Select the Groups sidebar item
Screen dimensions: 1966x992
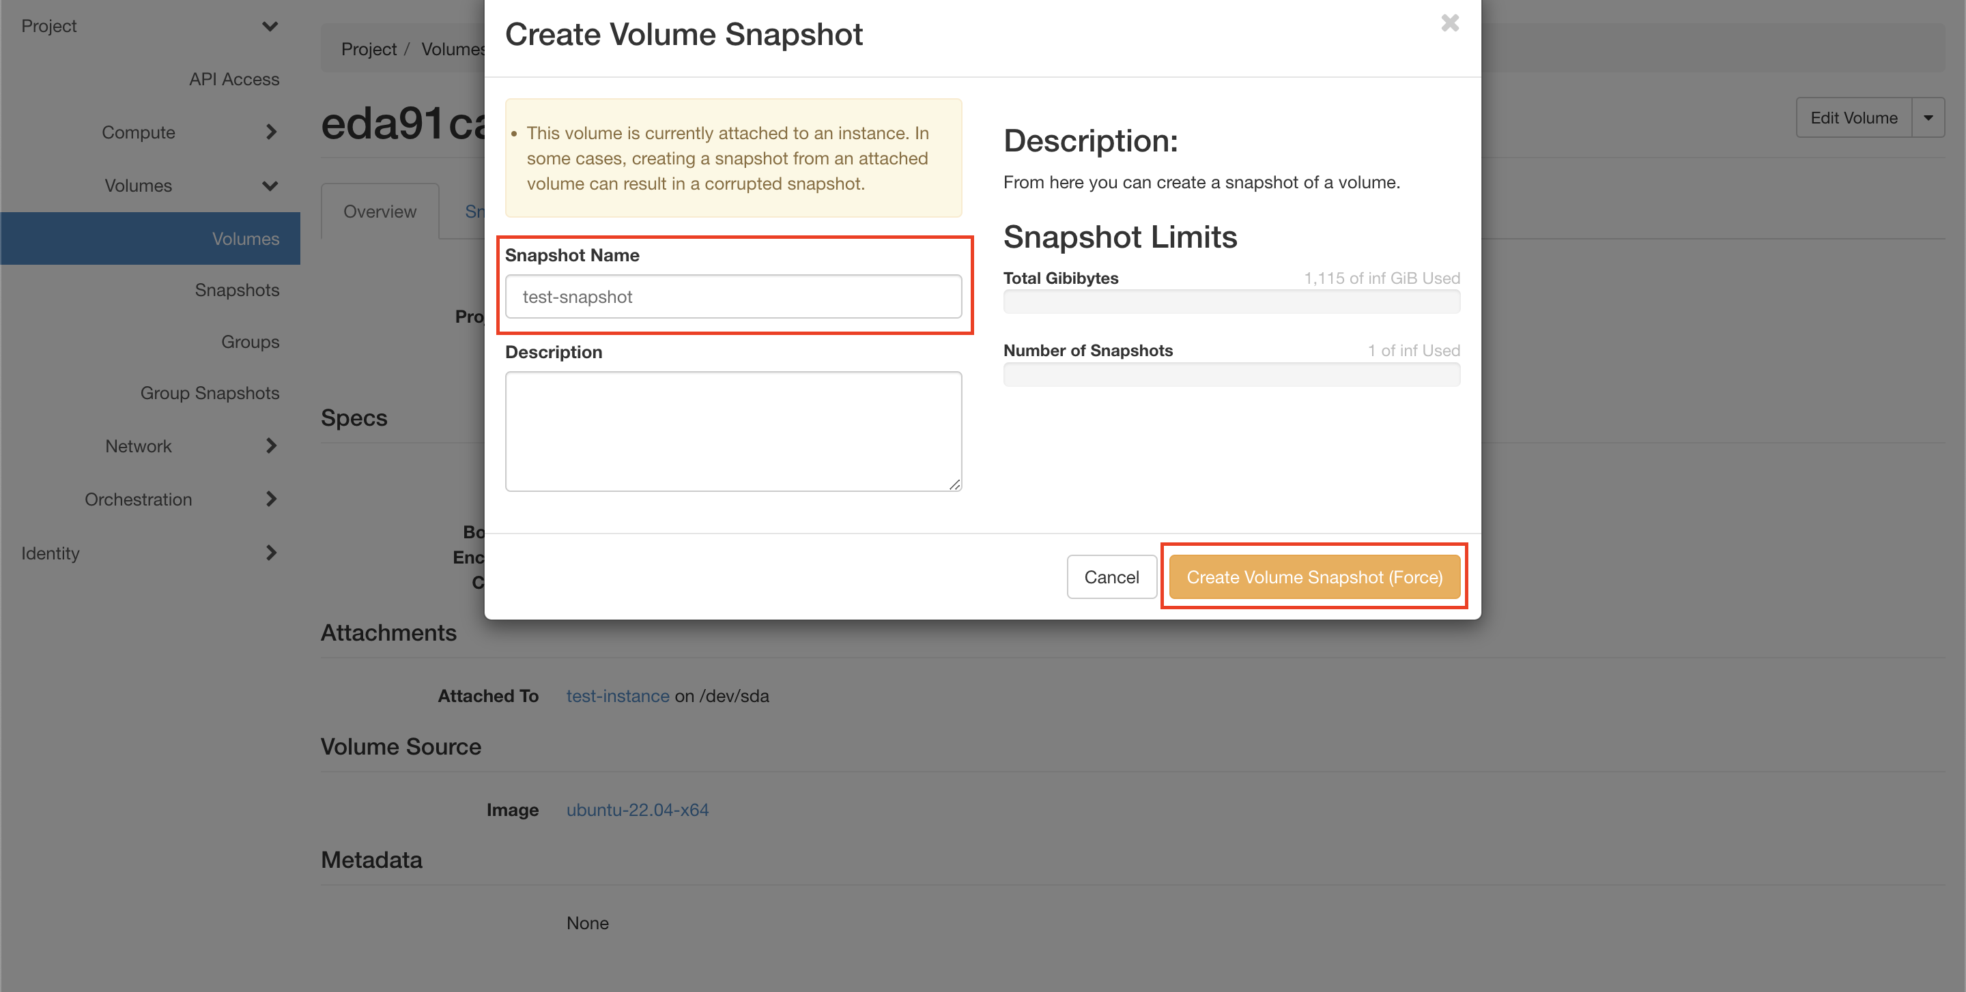[x=251, y=342]
